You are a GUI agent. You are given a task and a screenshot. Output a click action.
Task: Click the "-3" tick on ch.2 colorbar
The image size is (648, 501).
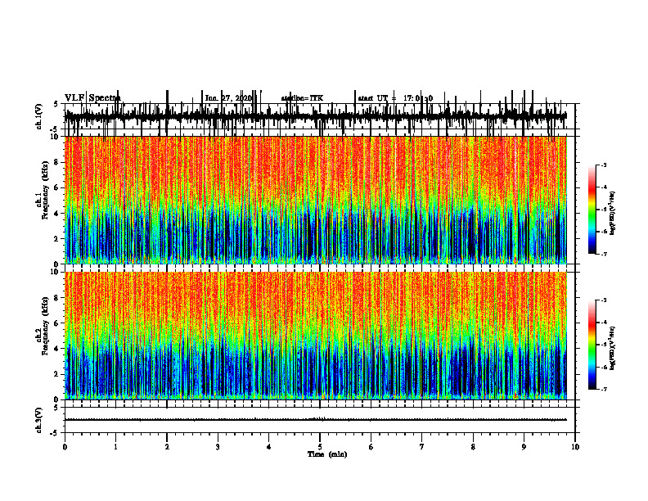(604, 300)
